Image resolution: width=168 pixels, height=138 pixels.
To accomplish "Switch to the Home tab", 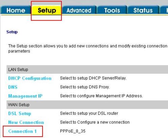I will coord(16,10).
